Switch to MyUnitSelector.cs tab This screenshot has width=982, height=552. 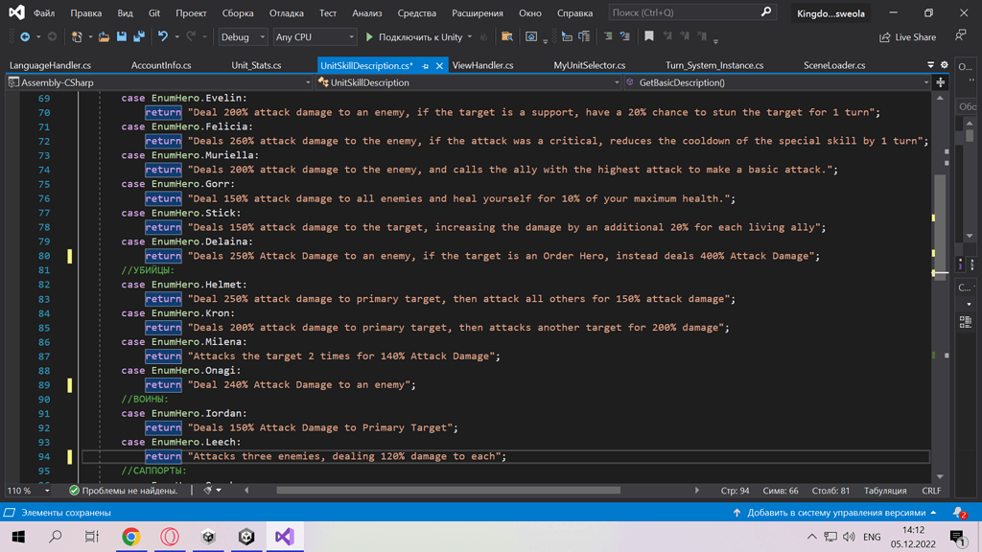[590, 65]
